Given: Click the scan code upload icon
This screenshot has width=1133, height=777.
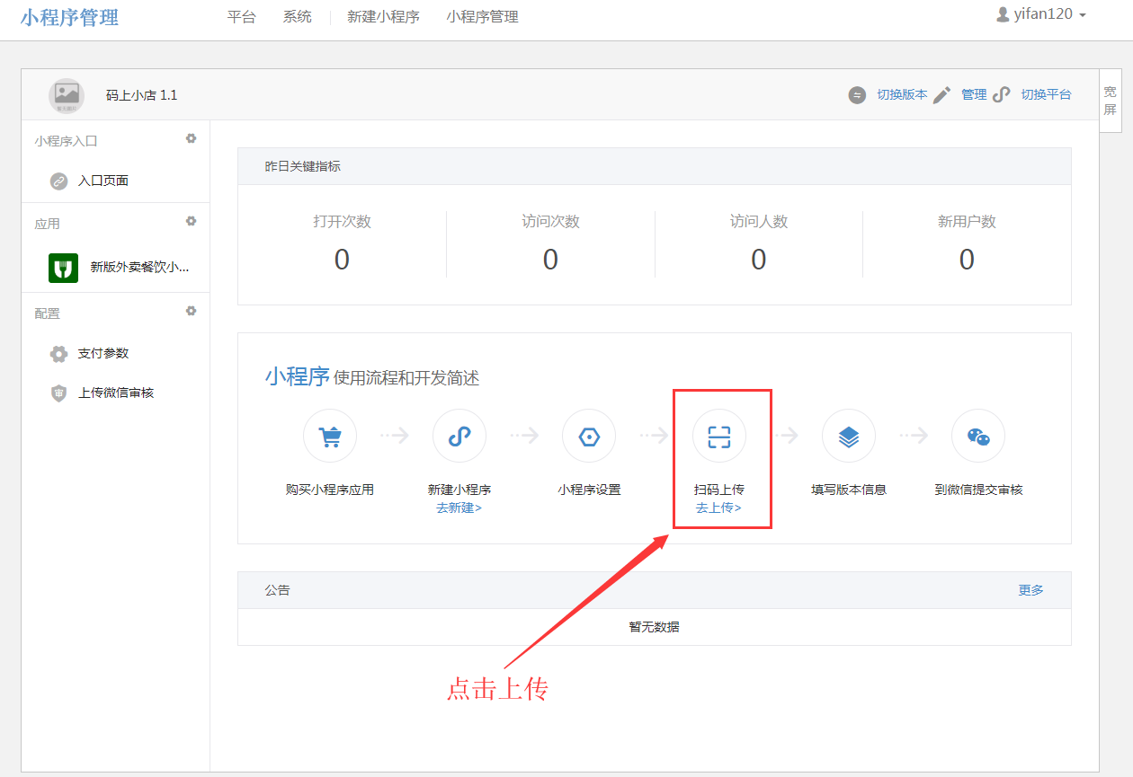Looking at the screenshot, I should coord(718,437).
